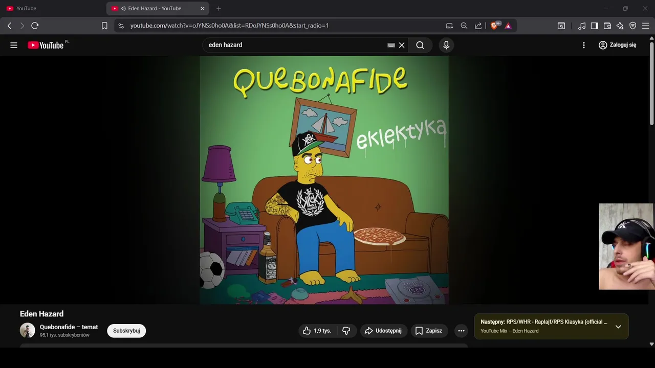
Task: Go back in browser history
Action: (9, 26)
